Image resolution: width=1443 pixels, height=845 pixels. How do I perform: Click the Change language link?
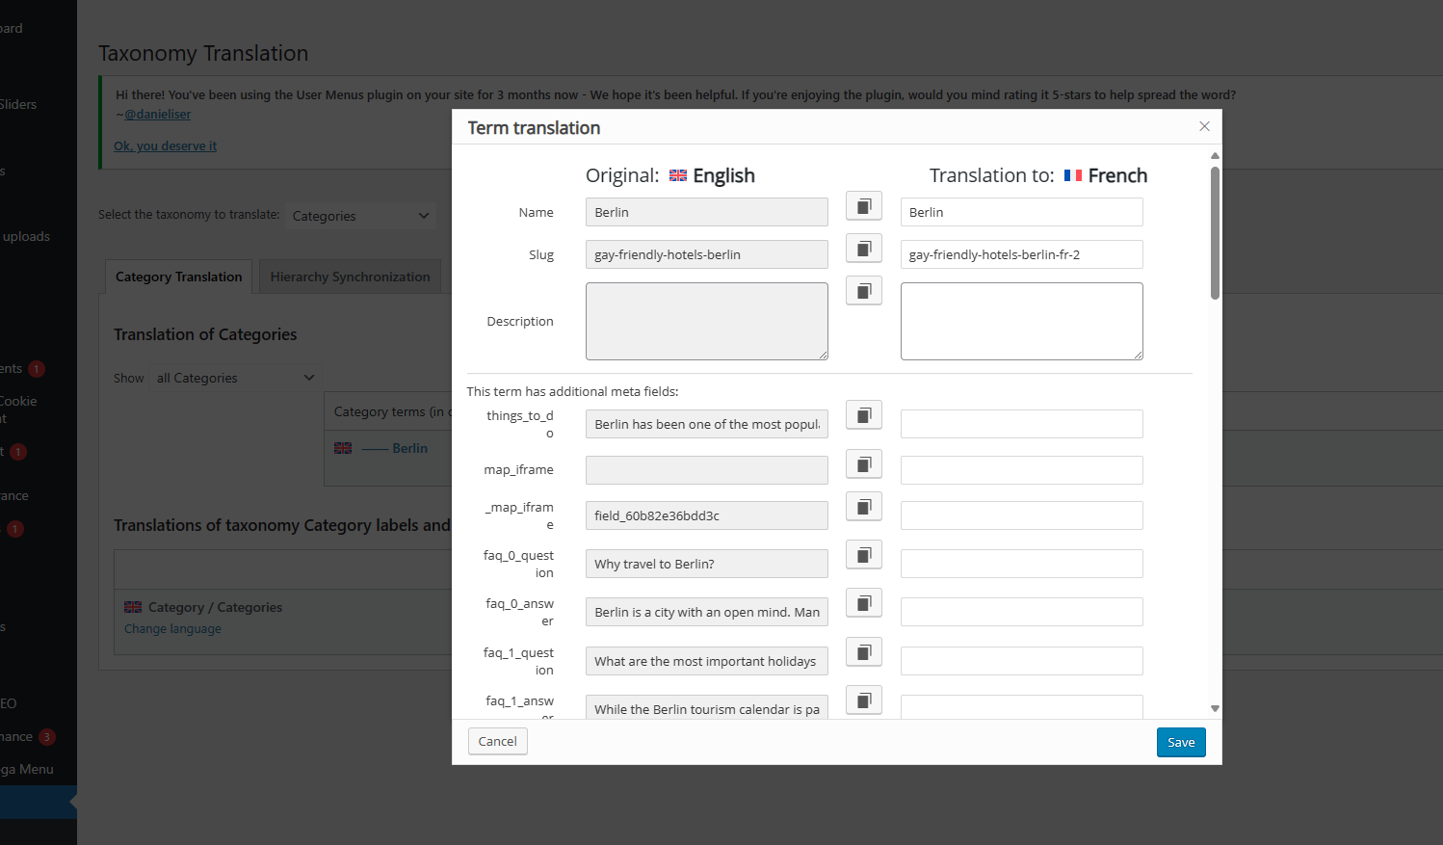tap(172, 628)
